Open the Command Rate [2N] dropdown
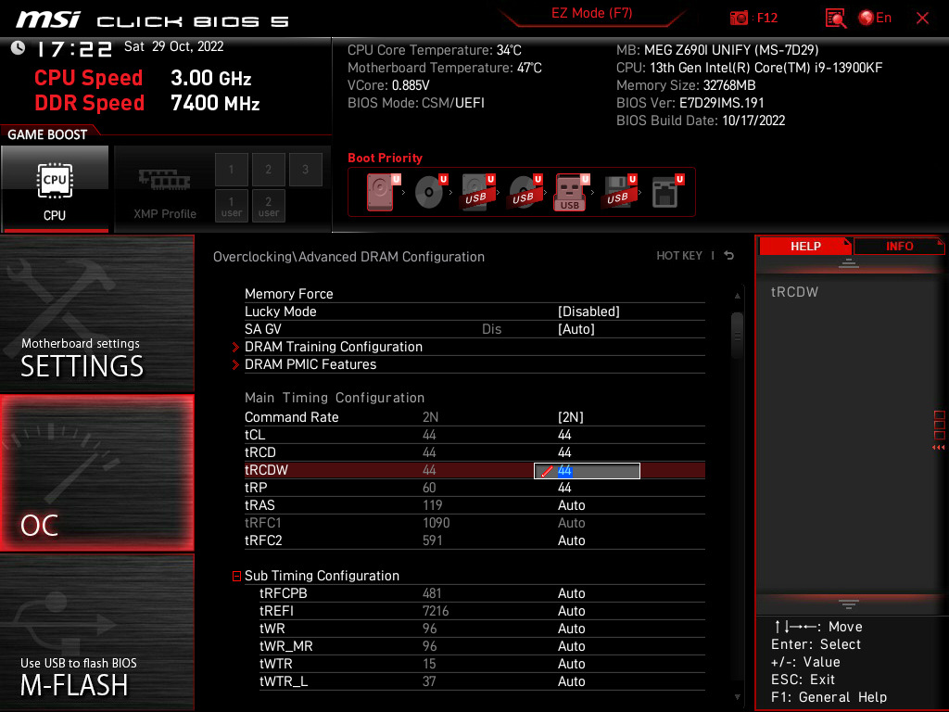The width and height of the screenshot is (949, 712). click(x=570, y=417)
